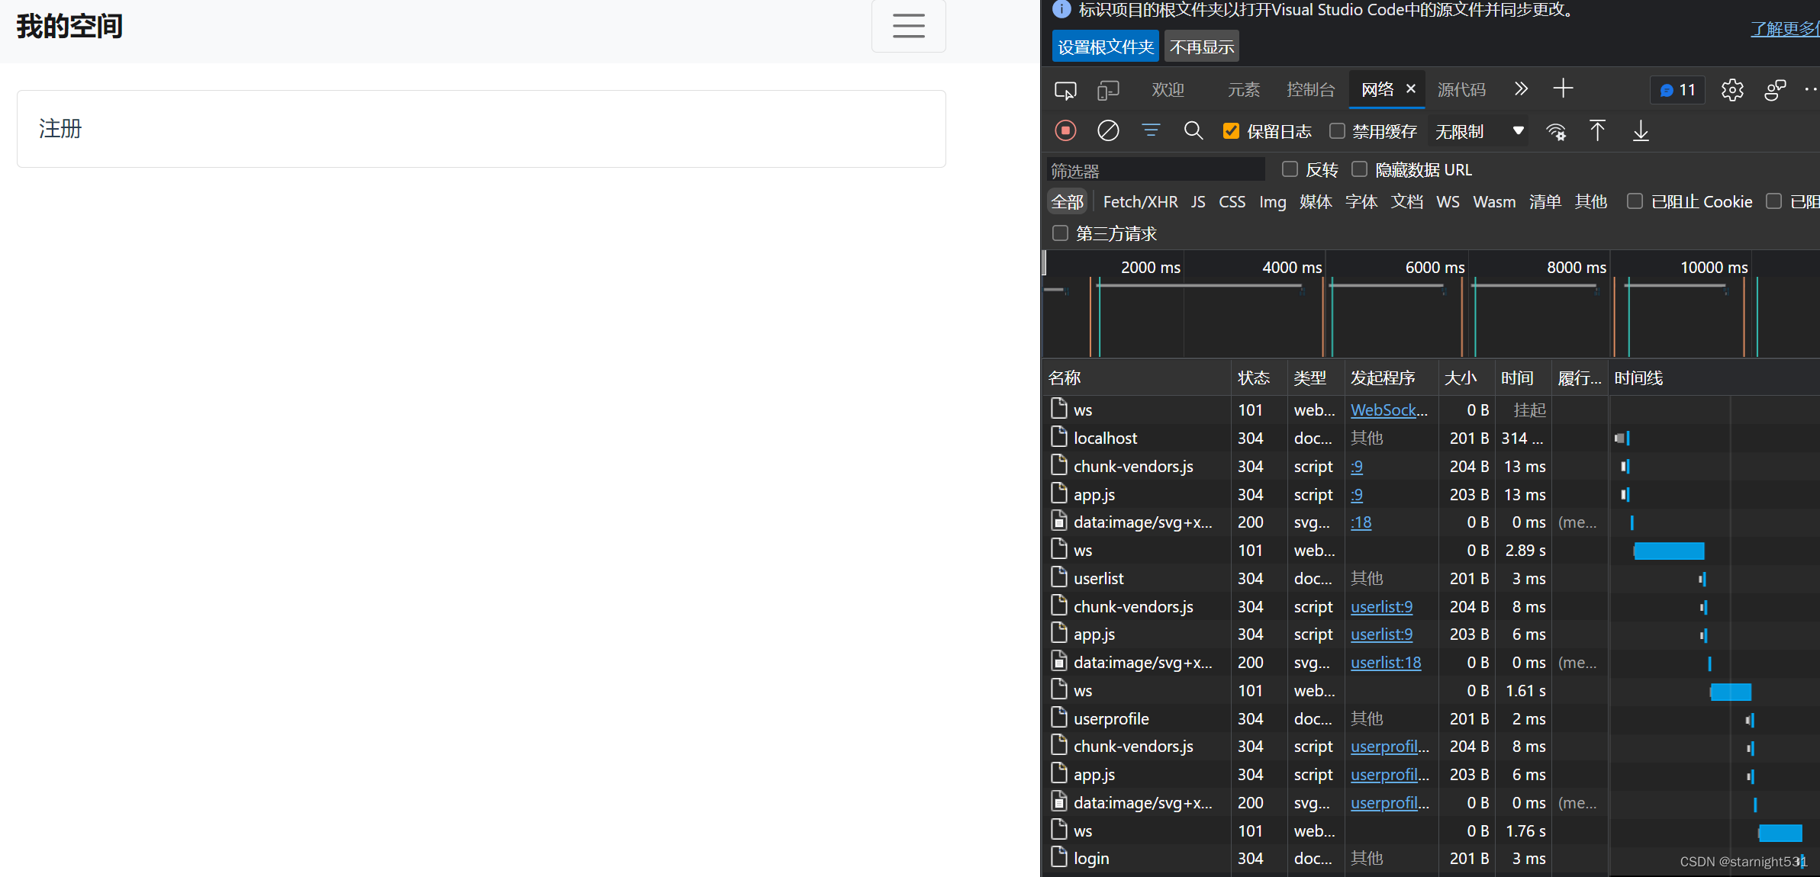
Task: Open the 11 issues counter
Action: click(1677, 90)
